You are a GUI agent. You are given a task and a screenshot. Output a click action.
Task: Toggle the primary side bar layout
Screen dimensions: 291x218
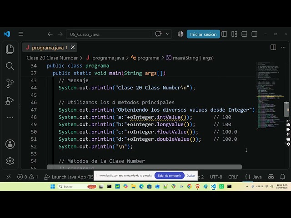pyautogui.click(x=224, y=34)
